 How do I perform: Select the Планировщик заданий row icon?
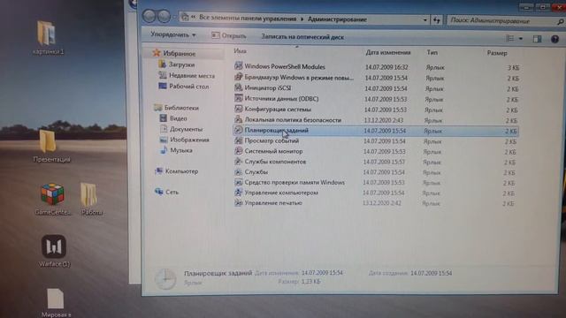(x=238, y=130)
